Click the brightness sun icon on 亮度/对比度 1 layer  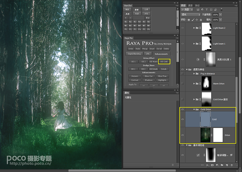tap(198, 59)
